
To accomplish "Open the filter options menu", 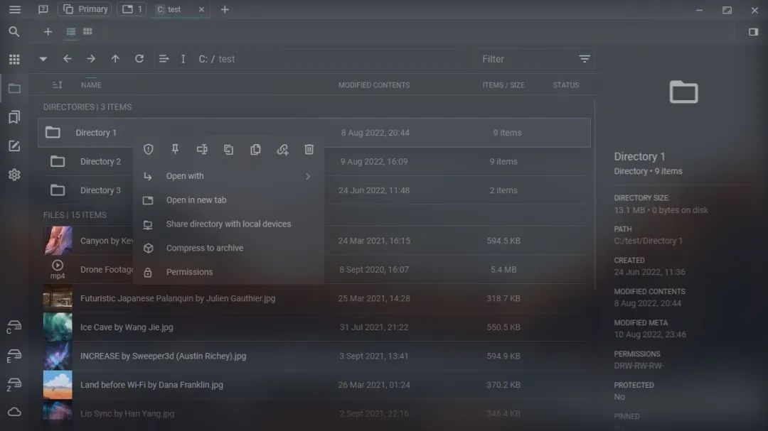I will (585, 59).
